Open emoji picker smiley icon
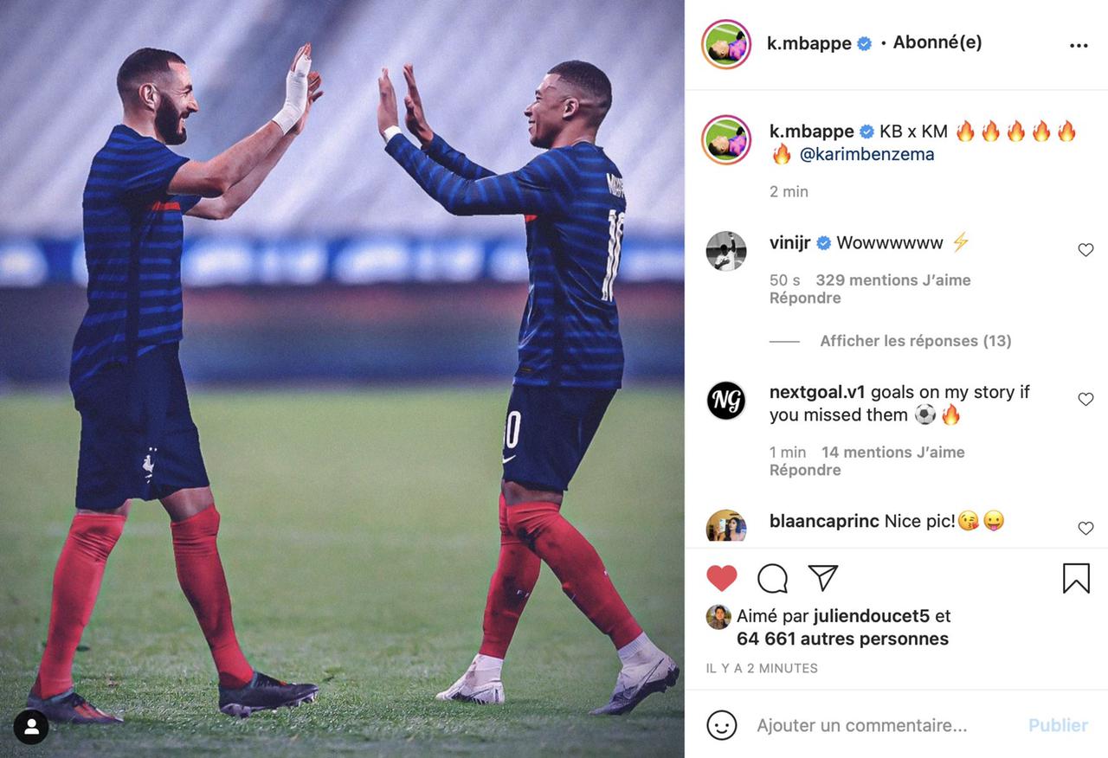Screen dimensions: 1108x758 click(x=722, y=725)
